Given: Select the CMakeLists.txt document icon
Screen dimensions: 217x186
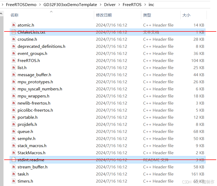Looking at the screenshot, I should tap(13, 32).
